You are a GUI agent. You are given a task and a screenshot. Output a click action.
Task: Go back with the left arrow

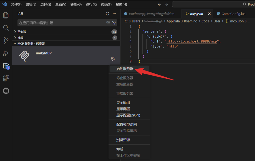click(160, 4)
